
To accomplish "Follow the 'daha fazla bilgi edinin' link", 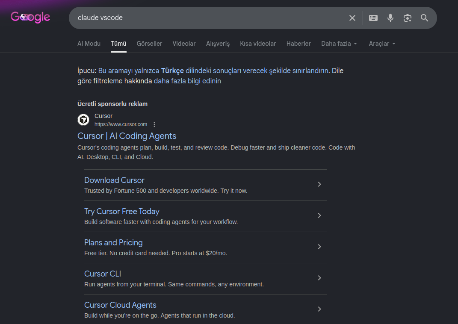I will (x=187, y=81).
